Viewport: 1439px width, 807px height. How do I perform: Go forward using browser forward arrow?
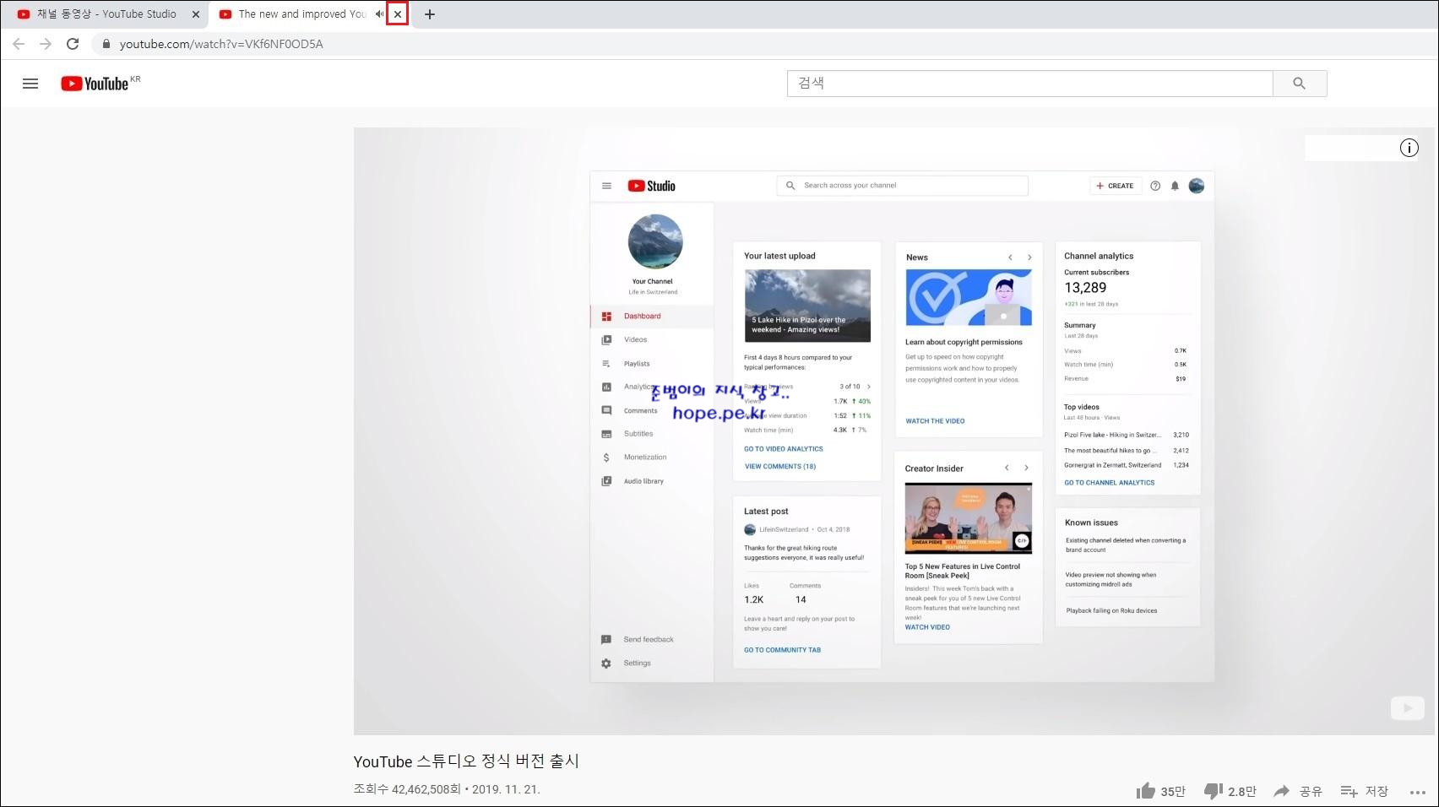click(46, 44)
